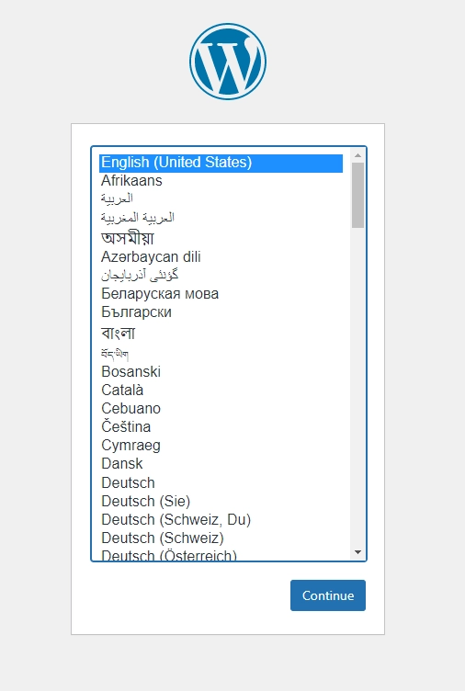Click the Continue button

tap(327, 595)
